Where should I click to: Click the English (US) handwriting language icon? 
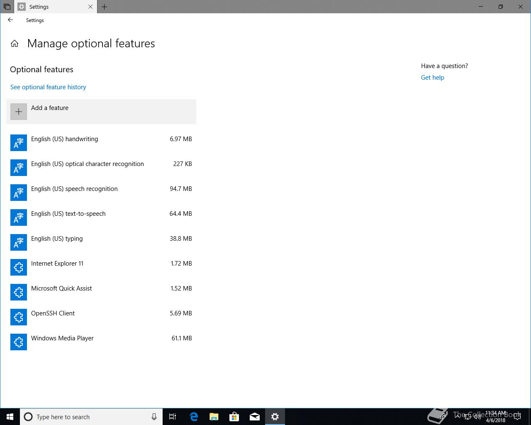(19, 143)
